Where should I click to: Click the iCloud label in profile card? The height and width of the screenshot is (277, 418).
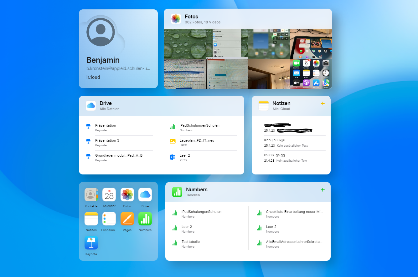(93, 77)
